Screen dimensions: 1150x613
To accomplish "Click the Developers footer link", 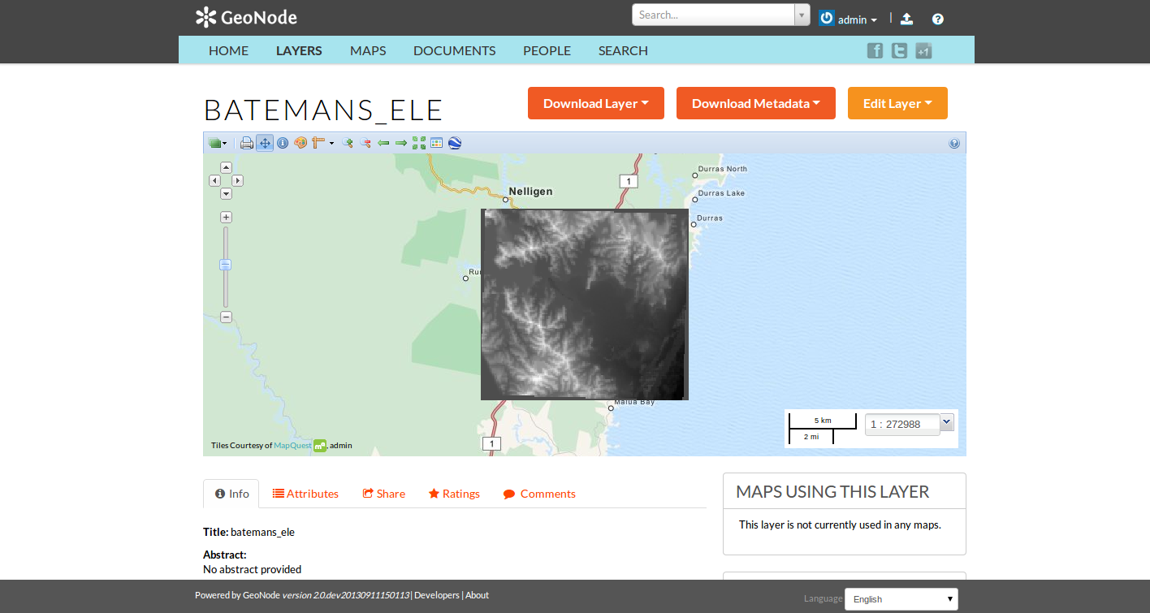I will pyautogui.click(x=437, y=595).
